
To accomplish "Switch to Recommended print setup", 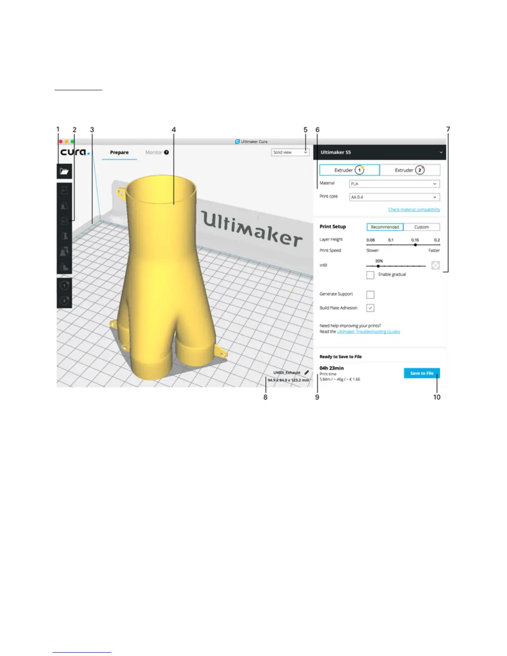I will tap(385, 227).
